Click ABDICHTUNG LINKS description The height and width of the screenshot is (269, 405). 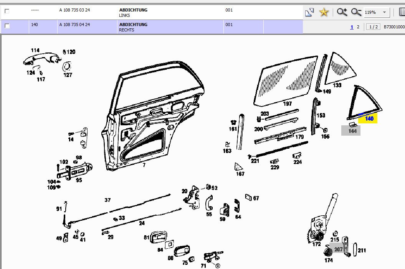[x=133, y=12]
